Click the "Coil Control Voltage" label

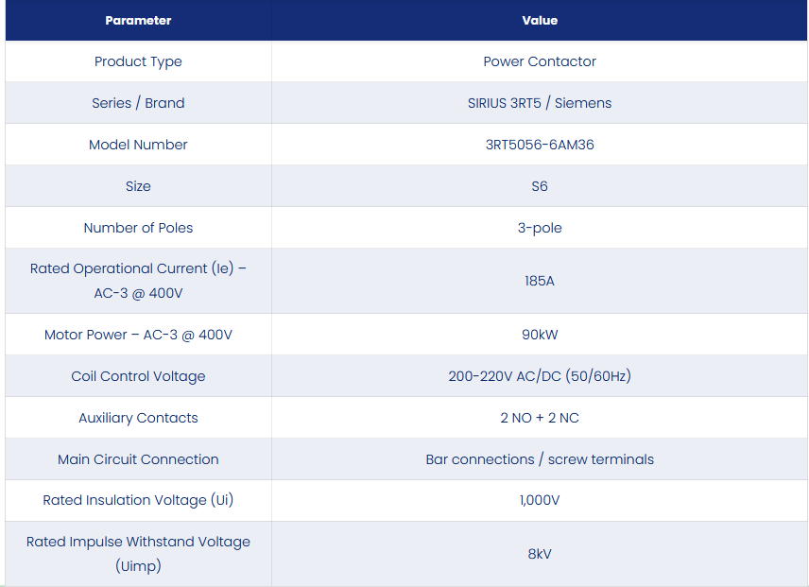click(x=138, y=376)
